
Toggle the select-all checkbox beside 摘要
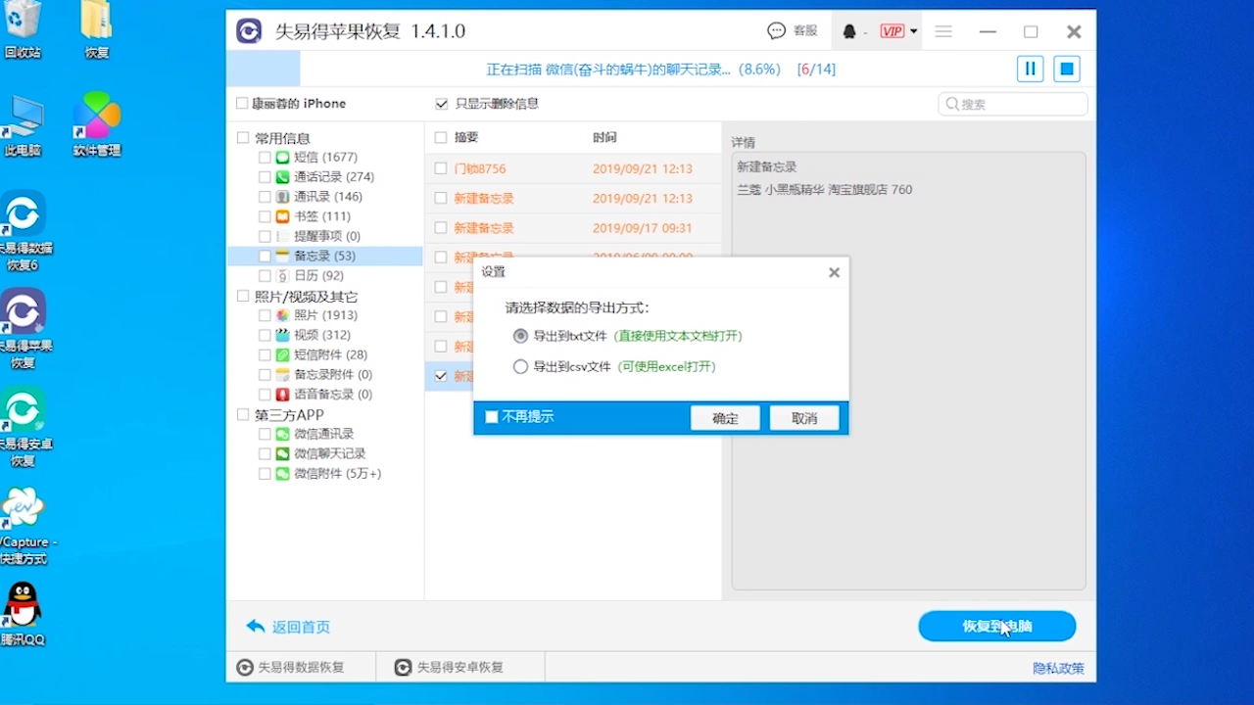[441, 138]
